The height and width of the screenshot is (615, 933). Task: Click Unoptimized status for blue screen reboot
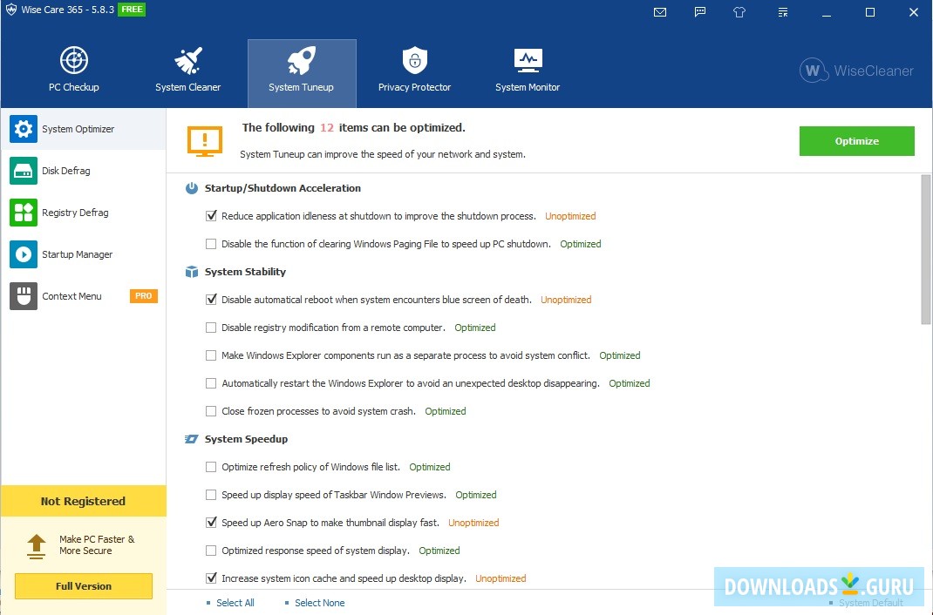[x=566, y=300]
